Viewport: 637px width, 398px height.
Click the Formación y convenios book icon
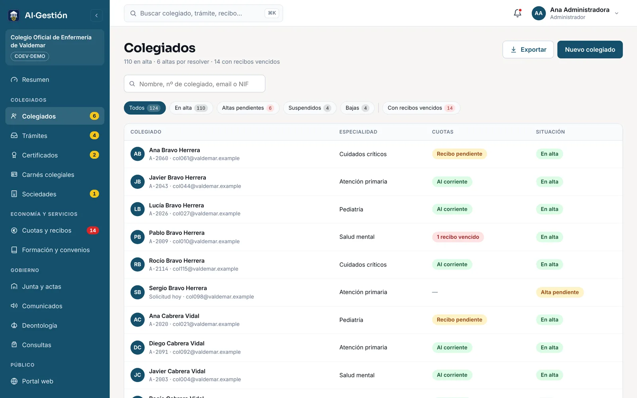point(14,250)
